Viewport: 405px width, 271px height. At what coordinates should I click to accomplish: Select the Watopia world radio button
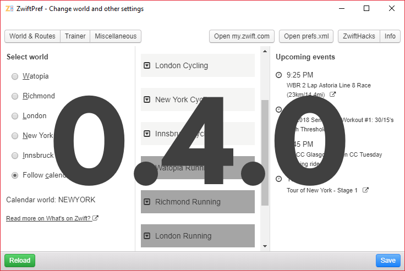click(x=15, y=76)
